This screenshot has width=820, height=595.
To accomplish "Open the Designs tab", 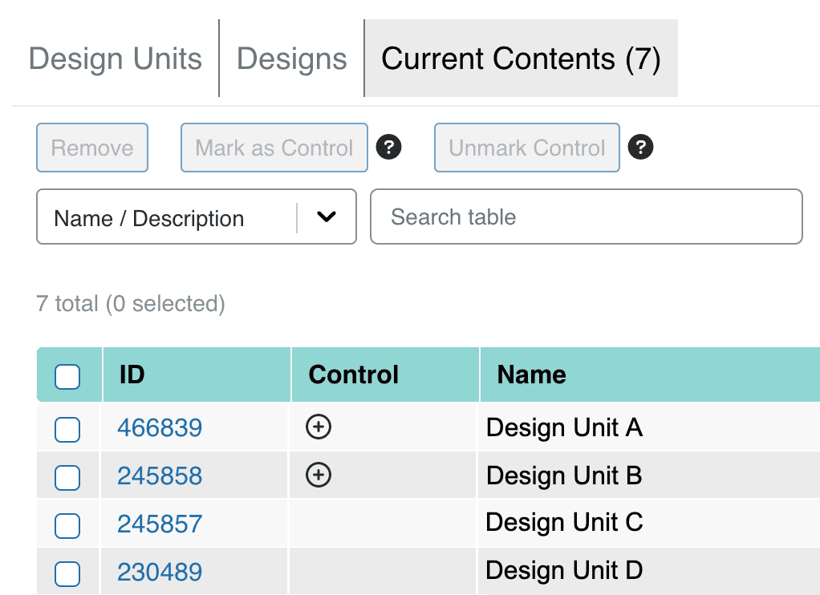I will tap(292, 59).
